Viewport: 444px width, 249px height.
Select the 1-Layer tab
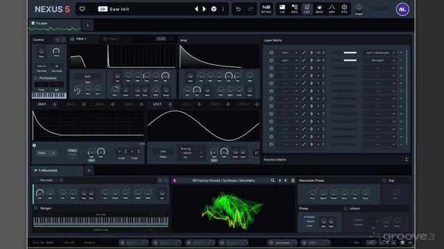55,26
